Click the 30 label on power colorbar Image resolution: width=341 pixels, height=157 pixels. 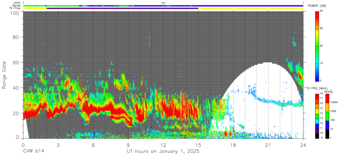click(x=321, y=29)
